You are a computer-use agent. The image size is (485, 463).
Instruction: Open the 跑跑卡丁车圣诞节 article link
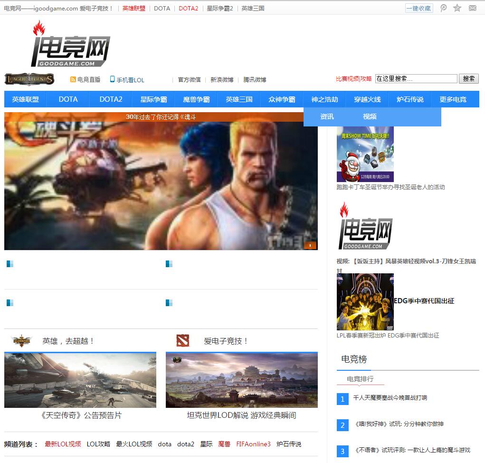pyautogui.click(x=390, y=187)
